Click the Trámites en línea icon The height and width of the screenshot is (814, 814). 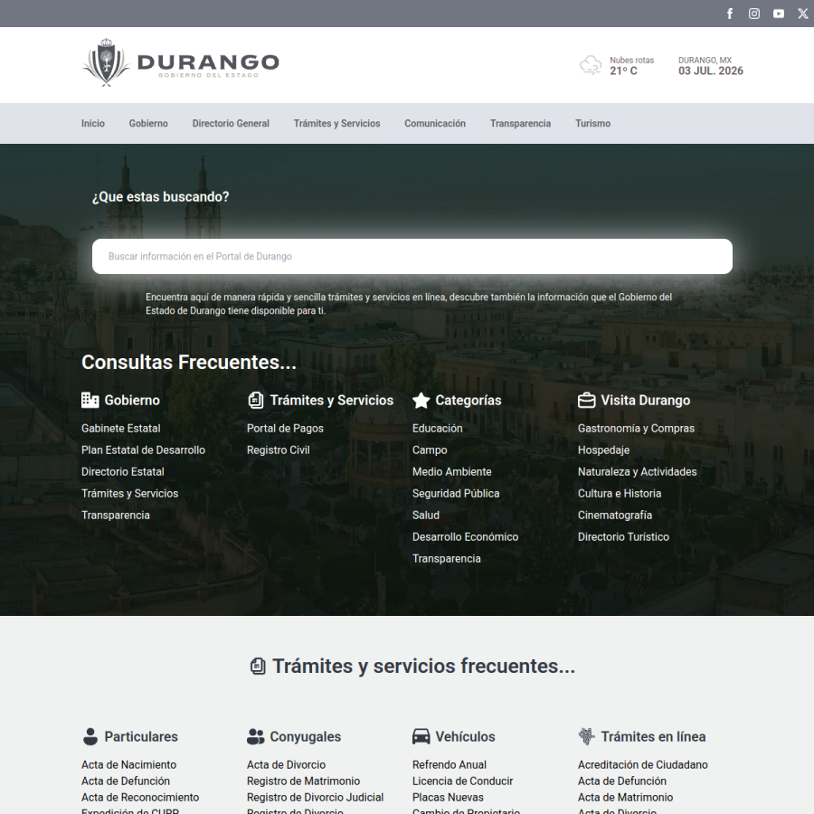[x=587, y=736]
